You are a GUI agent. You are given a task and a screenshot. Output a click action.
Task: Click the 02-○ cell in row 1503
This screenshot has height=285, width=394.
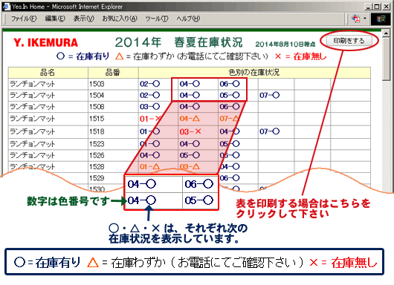click(149, 84)
